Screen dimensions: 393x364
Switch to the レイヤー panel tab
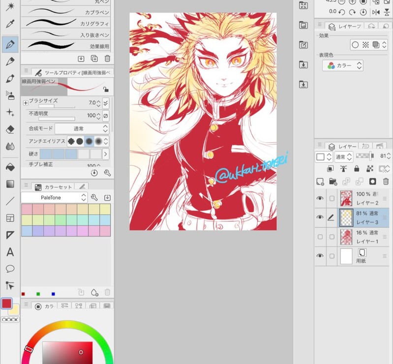coord(342,147)
